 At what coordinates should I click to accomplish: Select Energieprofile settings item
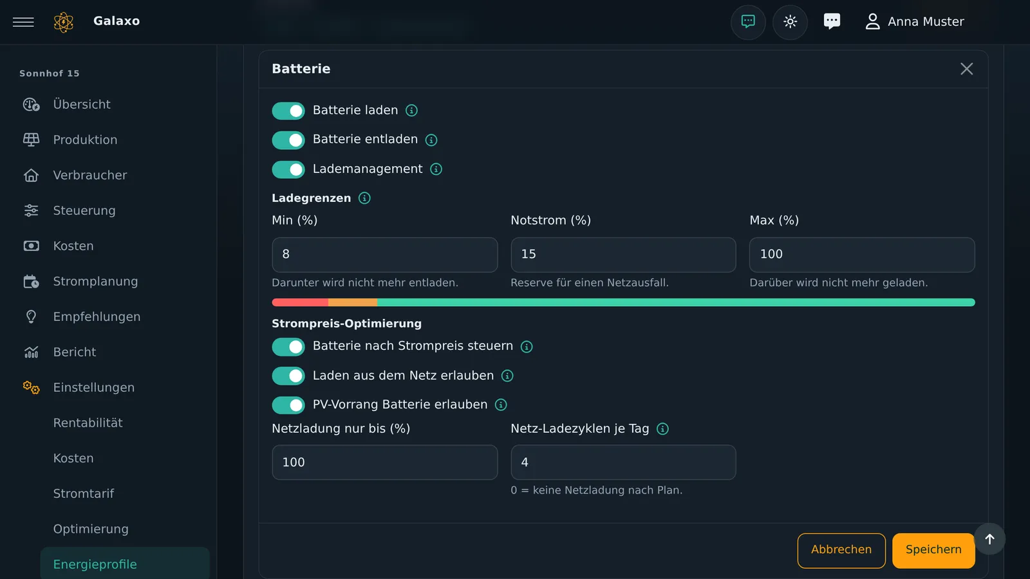pyautogui.click(x=125, y=564)
